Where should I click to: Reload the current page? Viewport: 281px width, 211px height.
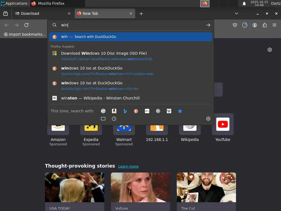[26, 25]
